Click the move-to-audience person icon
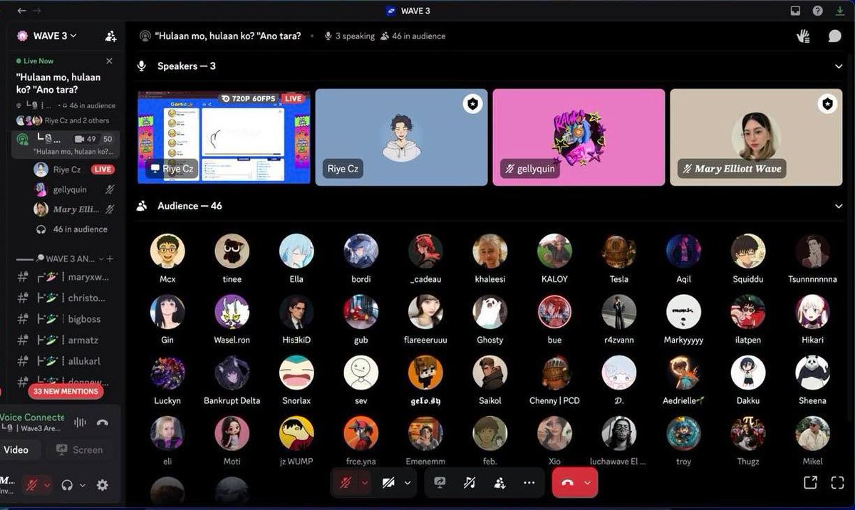Screen dimensions: 855x510 click(x=499, y=482)
